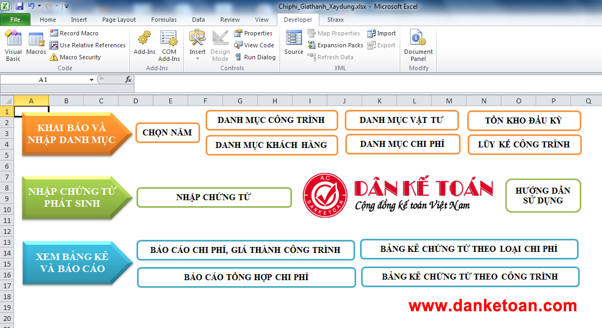Expand the Insert controls dropdown

(x=197, y=58)
